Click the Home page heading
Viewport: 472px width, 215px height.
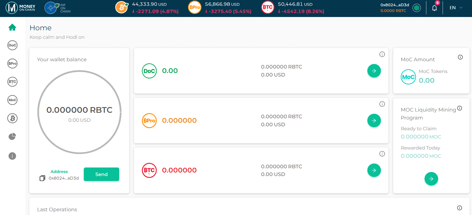coord(40,28)
